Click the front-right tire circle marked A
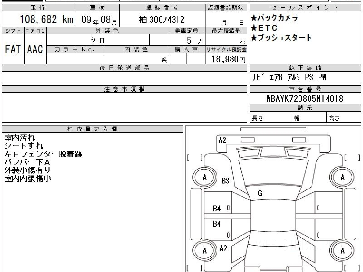The width and height of the screenshot is (363, 272). tap(342, 178)
